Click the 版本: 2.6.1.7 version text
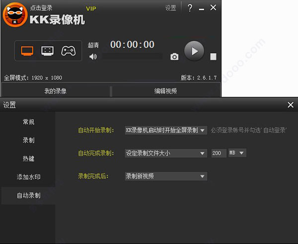This screenshot has width=298, height=244. [x=199, y=78]
